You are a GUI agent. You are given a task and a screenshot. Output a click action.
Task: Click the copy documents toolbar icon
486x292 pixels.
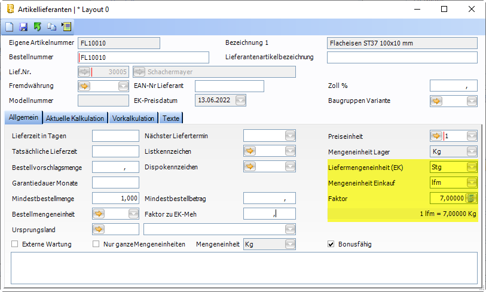(52, 27)
